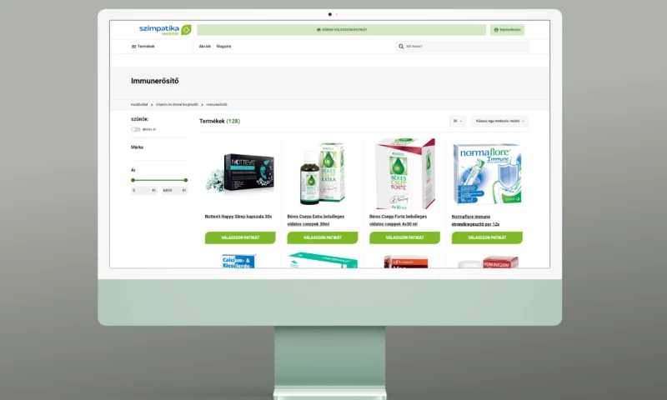Click the Immunerősítő page heading
The image size is (667, 400).
155,81
